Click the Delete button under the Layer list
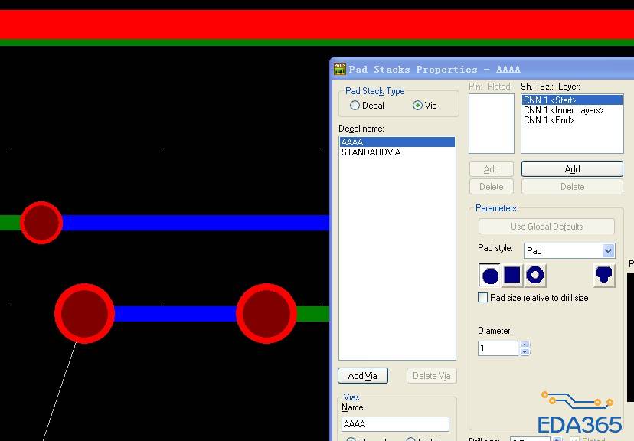 click(x=572, y=187)
